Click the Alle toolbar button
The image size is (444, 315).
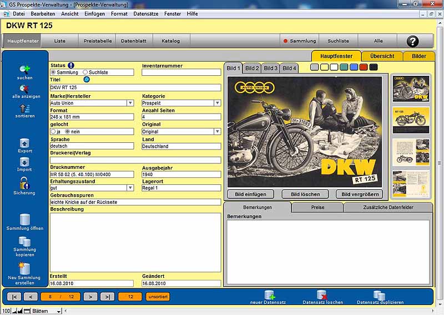point(379,41)
